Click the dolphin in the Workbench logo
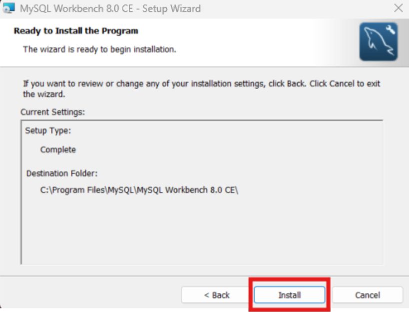The height and width of the screenshot is (312, 409). click(377, 42)
